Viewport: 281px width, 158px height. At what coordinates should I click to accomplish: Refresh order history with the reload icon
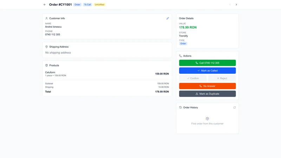point(234,107)
